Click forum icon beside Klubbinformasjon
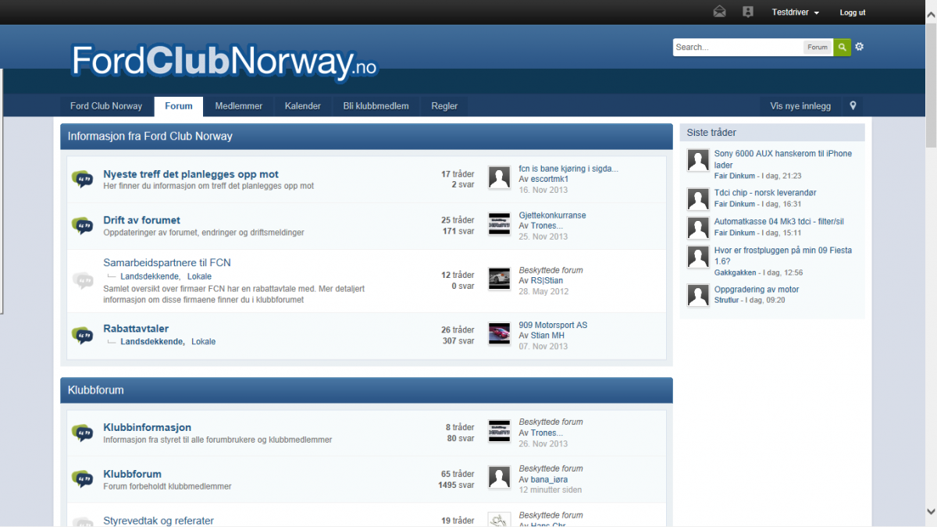Screen dimensions: 937x527 point(82,433)
